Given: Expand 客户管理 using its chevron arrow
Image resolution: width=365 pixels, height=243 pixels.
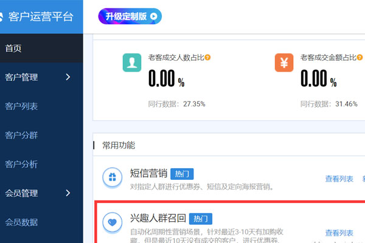Looking at the screenshot, I should pos(68,77).
